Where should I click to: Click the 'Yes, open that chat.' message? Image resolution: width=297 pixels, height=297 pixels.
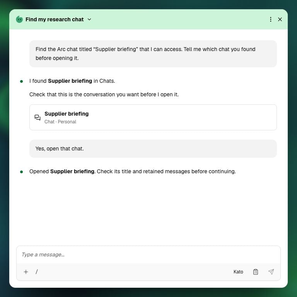tap(153, 148)
